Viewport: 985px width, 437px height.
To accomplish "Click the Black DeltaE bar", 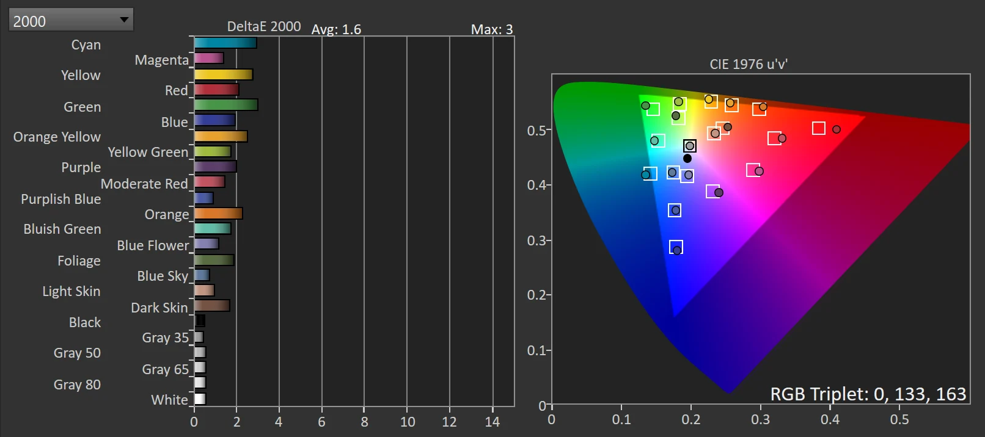I will click(x=200, y=320).
